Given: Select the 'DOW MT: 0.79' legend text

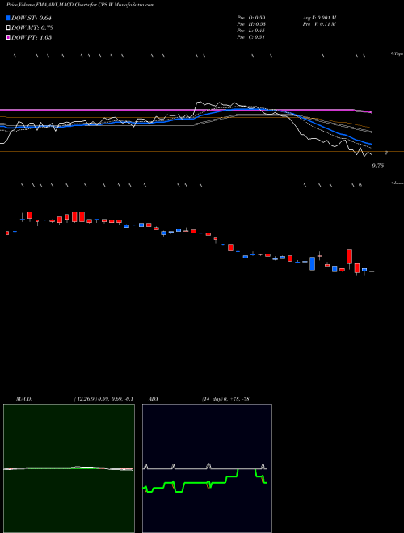Looking at the screenshot, I should (x=32, y=27).
